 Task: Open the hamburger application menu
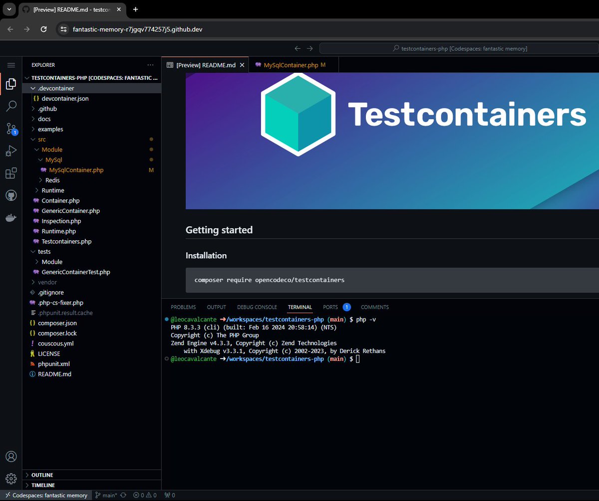[x=11, y=65]
